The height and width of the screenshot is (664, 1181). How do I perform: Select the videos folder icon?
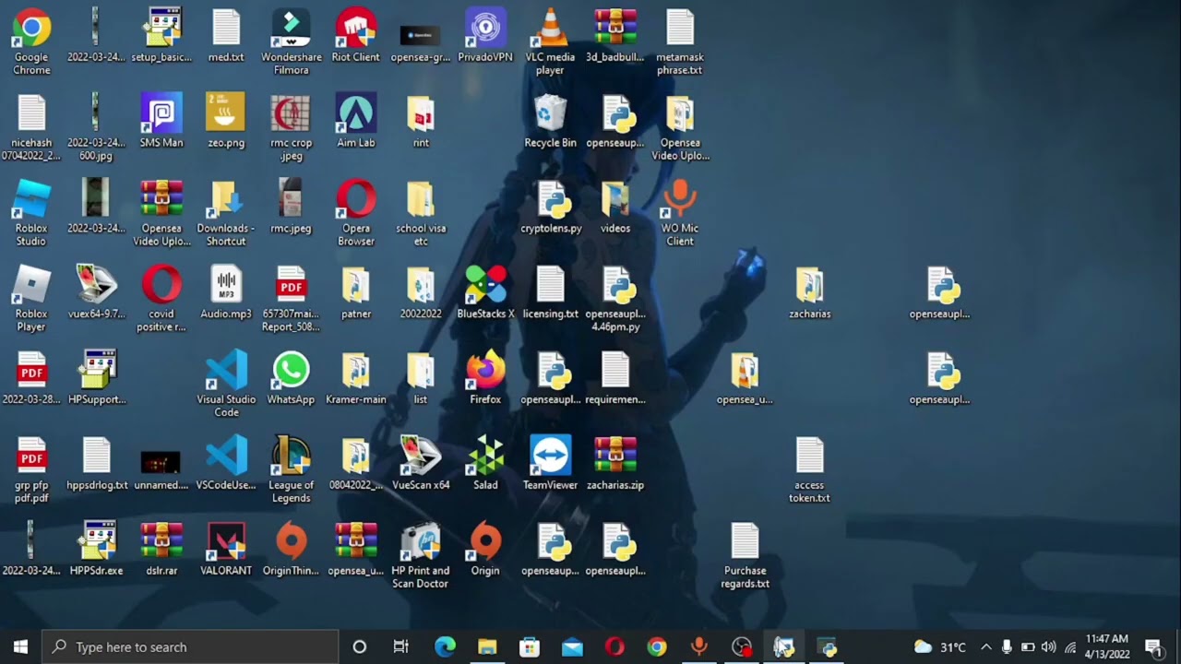click(x=615, y=207)
